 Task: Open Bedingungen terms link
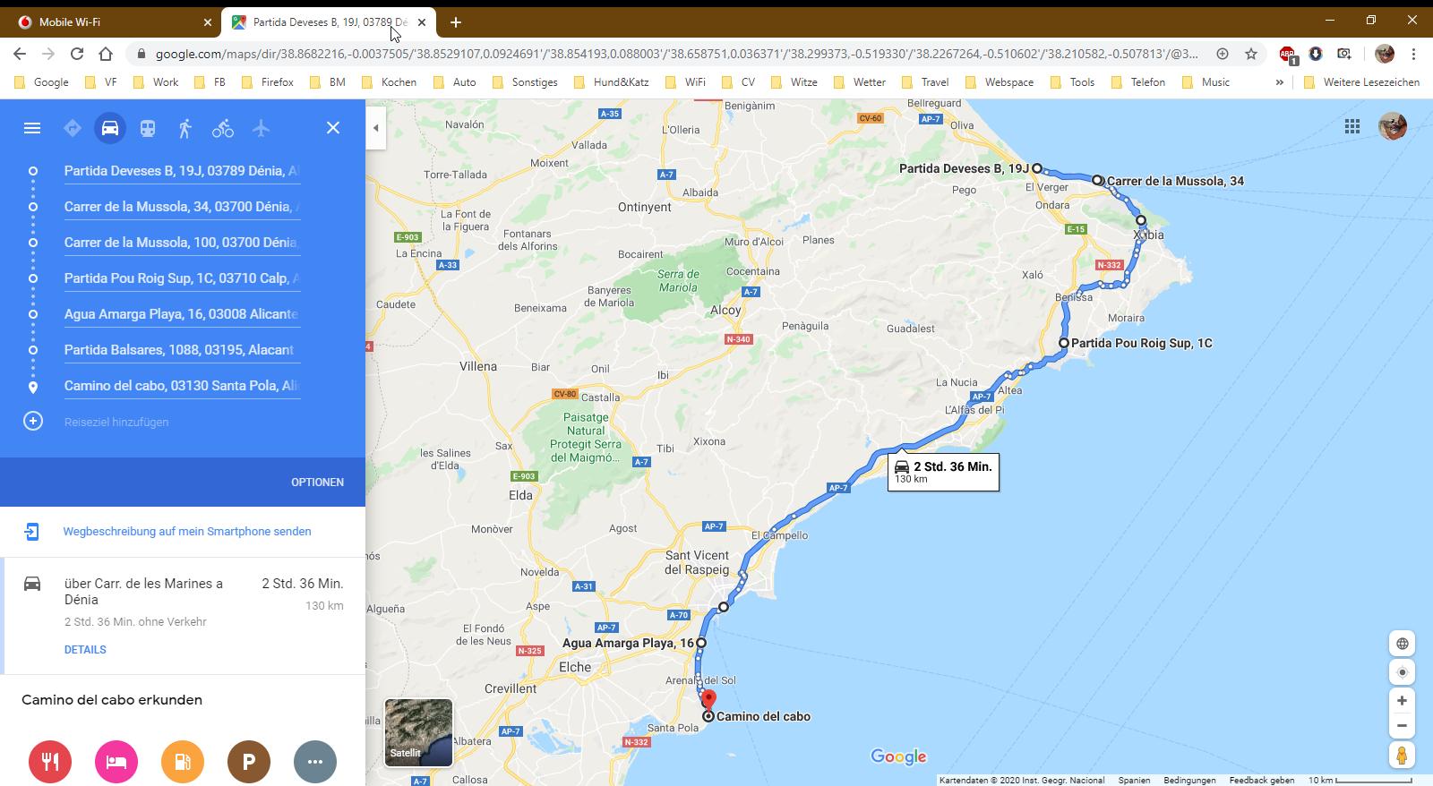(1189, 781)
